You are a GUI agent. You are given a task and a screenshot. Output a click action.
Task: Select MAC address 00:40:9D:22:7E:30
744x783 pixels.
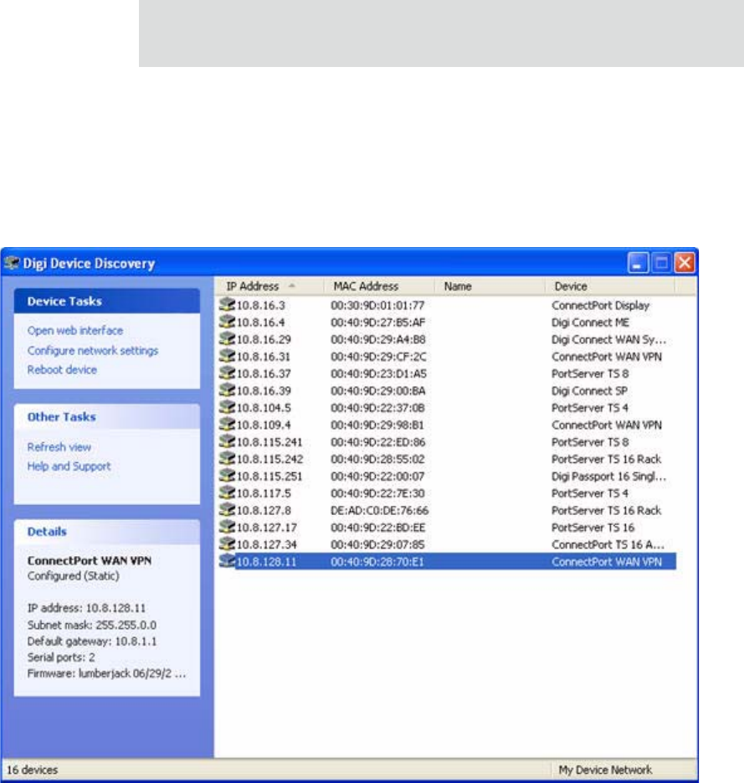(x=377, y=493)
